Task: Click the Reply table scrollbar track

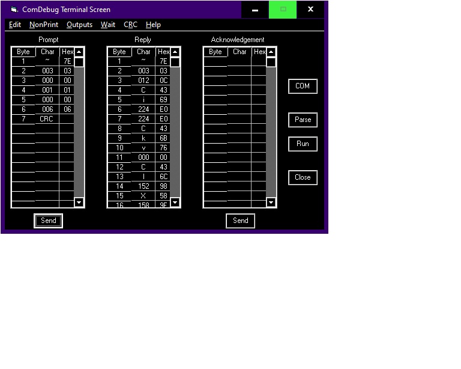Action: tap(175, 132)
